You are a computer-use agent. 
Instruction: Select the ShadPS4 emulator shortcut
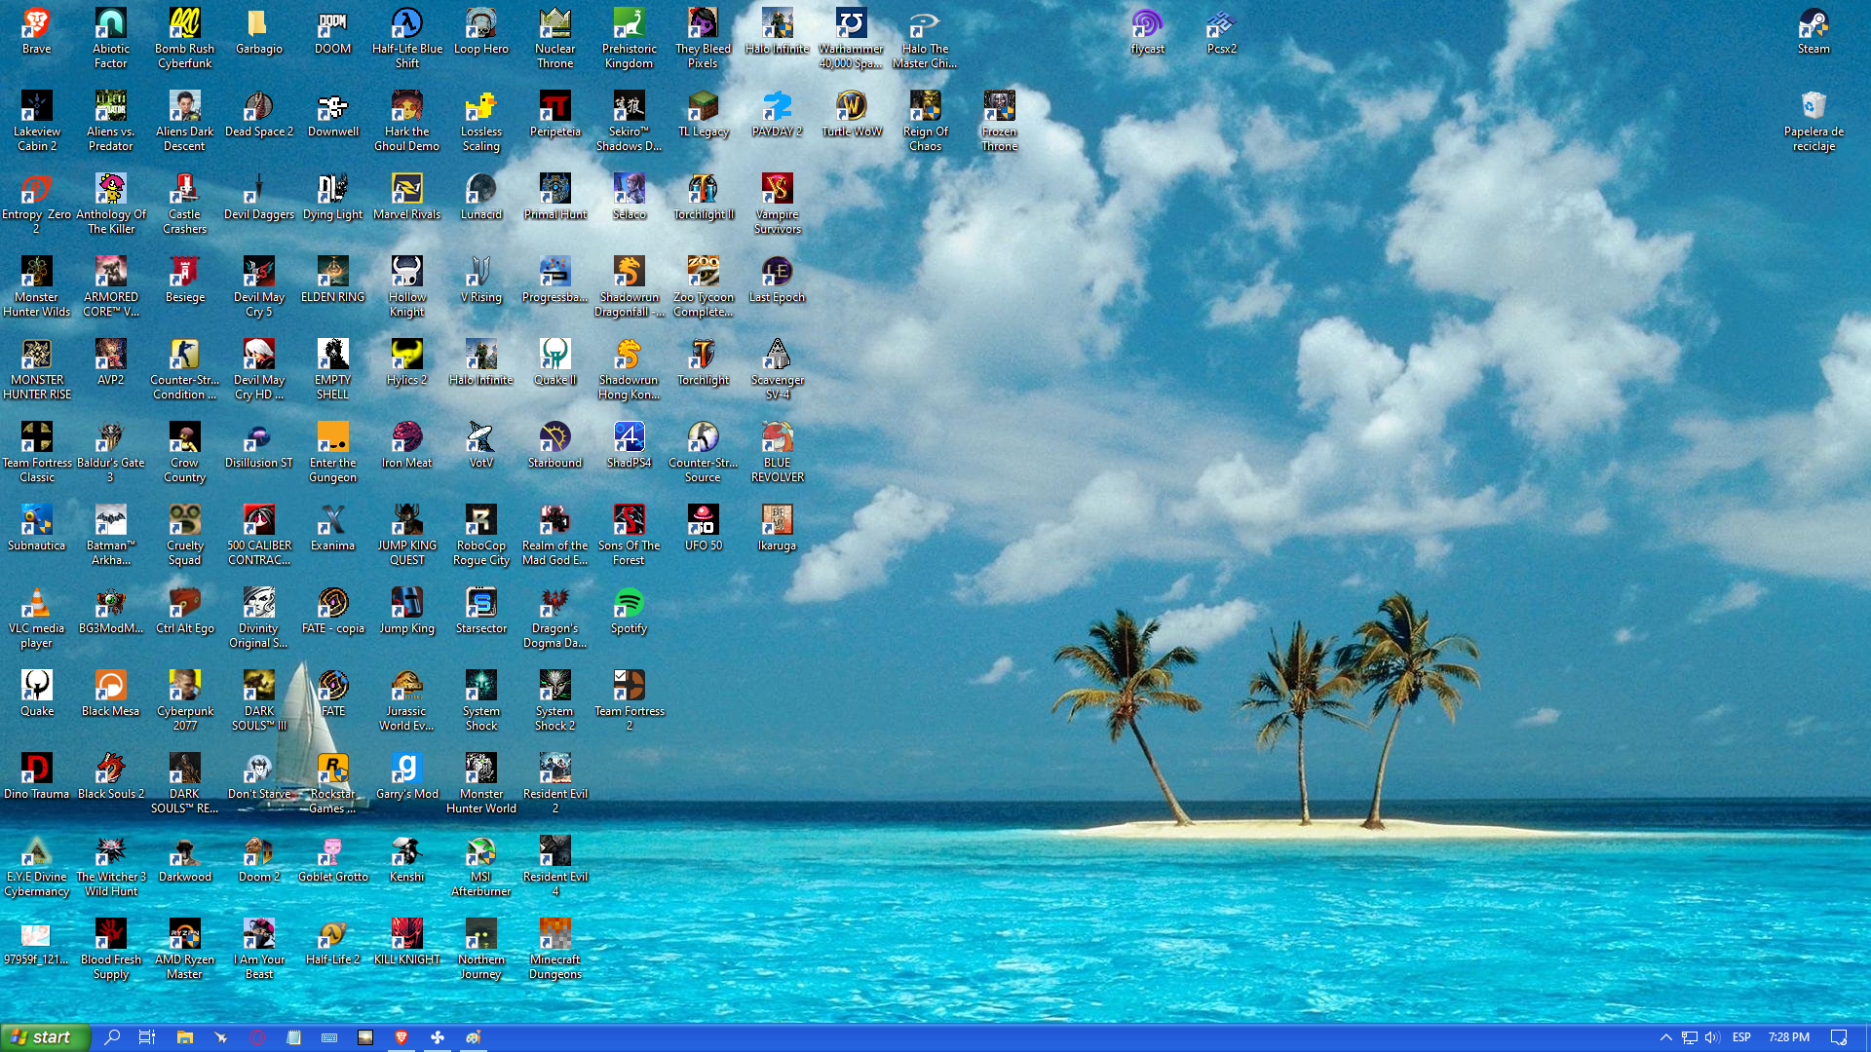[x=630, y=445]
